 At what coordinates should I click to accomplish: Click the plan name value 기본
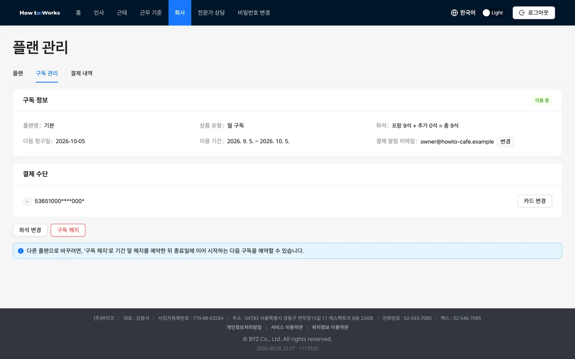[x=49, y=126]
